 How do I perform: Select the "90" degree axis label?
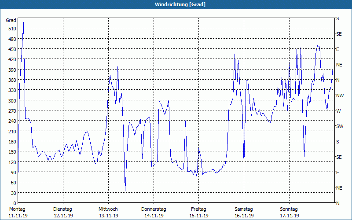(x=14, y=172)
